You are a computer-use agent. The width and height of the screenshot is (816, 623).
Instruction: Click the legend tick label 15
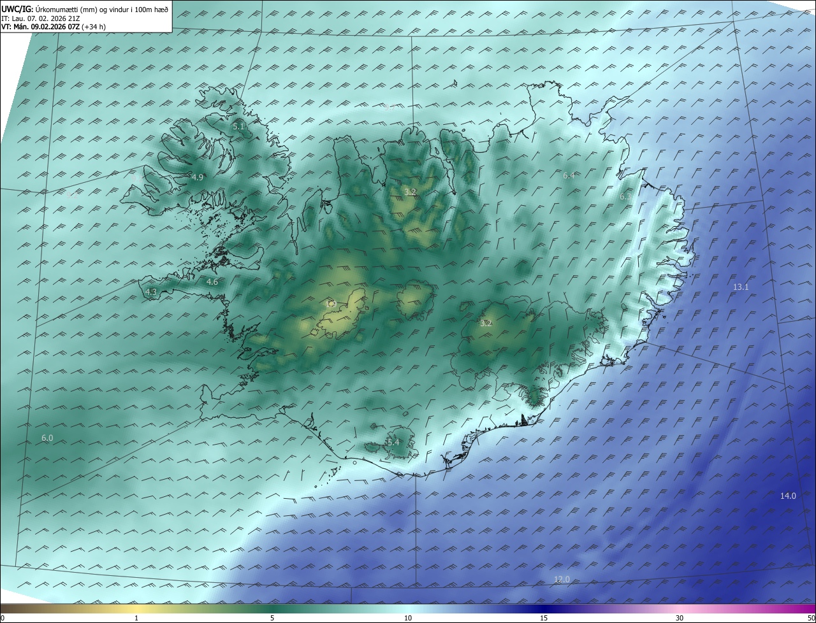pos(544,618)
